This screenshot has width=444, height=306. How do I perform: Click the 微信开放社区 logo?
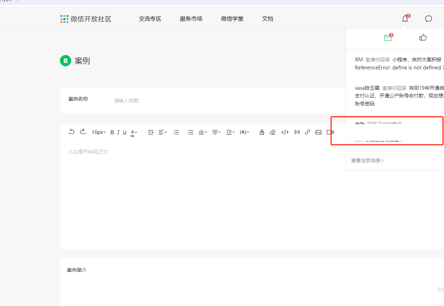(x=64, y=19)
